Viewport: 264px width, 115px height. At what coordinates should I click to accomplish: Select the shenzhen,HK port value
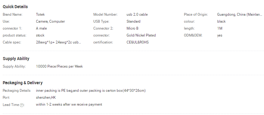click(46, 97)
